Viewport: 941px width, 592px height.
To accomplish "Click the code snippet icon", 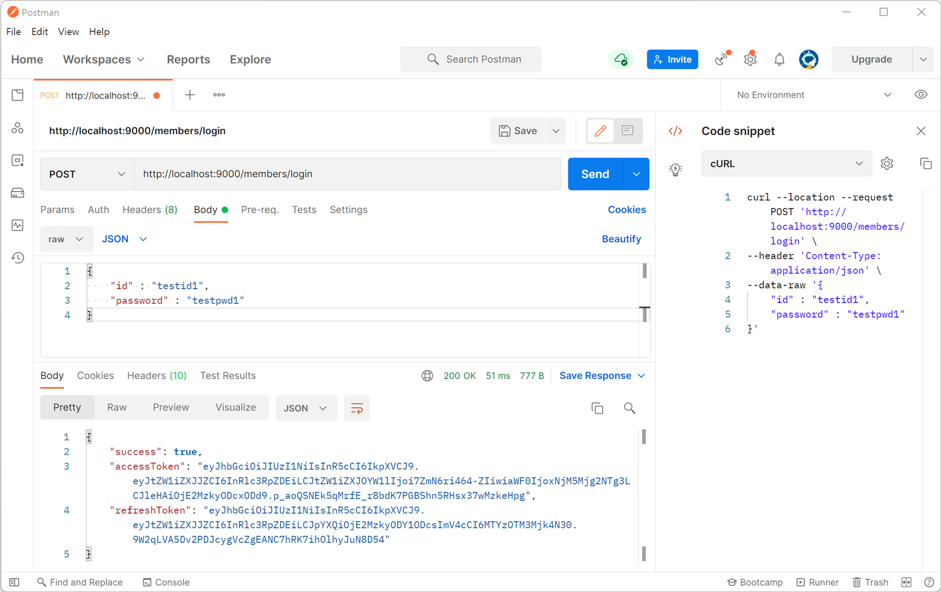I will coord(675,131).
